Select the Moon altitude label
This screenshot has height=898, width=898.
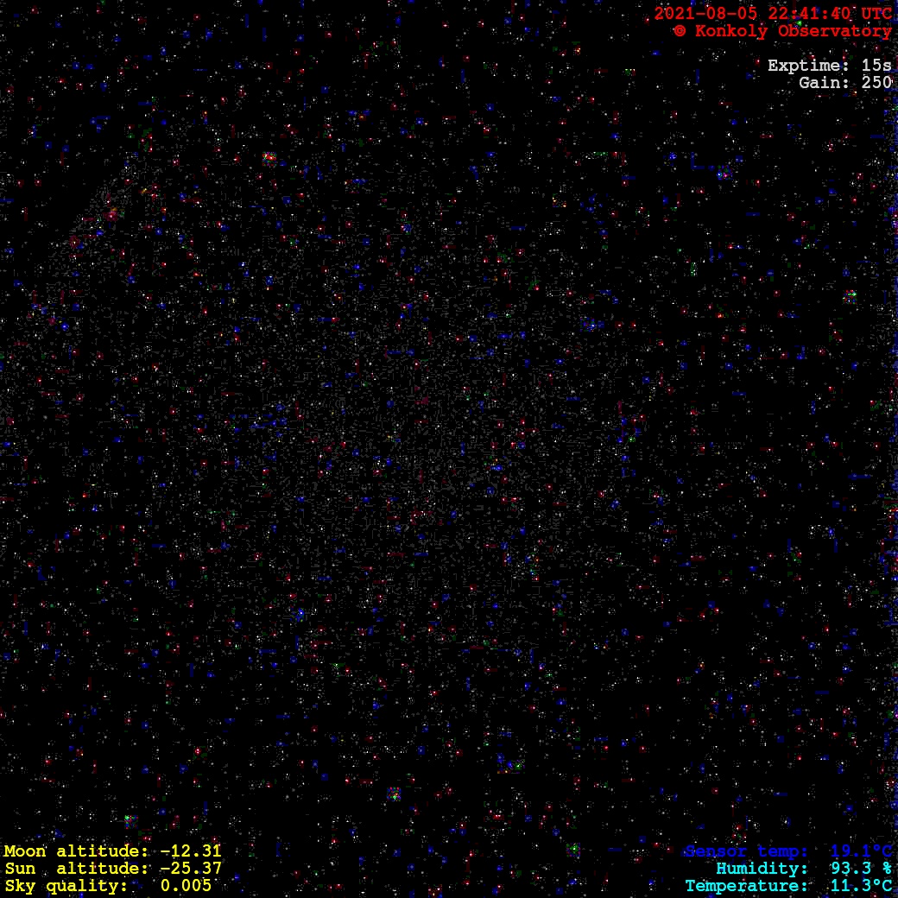tap(76, 851)
